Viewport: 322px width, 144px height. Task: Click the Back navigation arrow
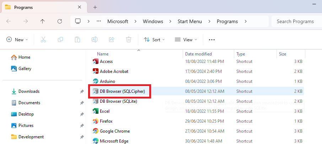pyautogui.click(x=9, y=21)
